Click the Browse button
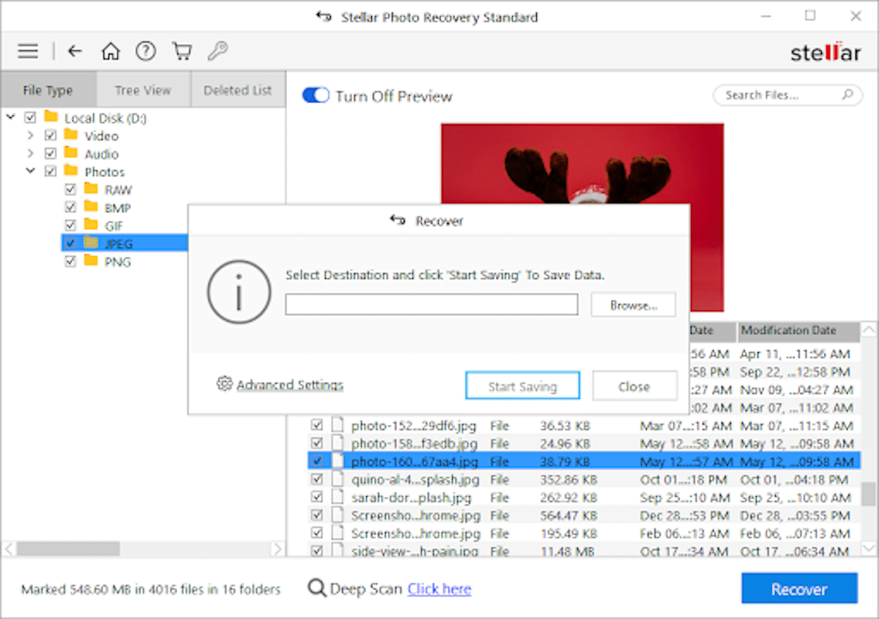The height and width of the screenshot is (619, 879). 633,304
